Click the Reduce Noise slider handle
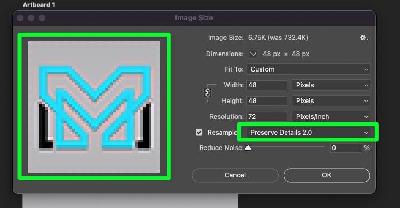400x208 pixels. click(248, 148)
